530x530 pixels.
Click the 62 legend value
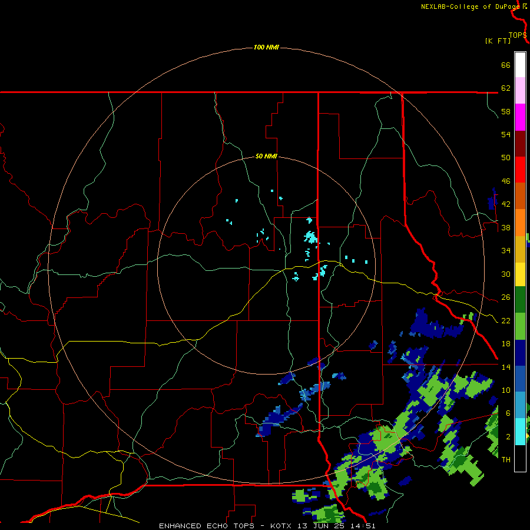(x=506, y=88)
